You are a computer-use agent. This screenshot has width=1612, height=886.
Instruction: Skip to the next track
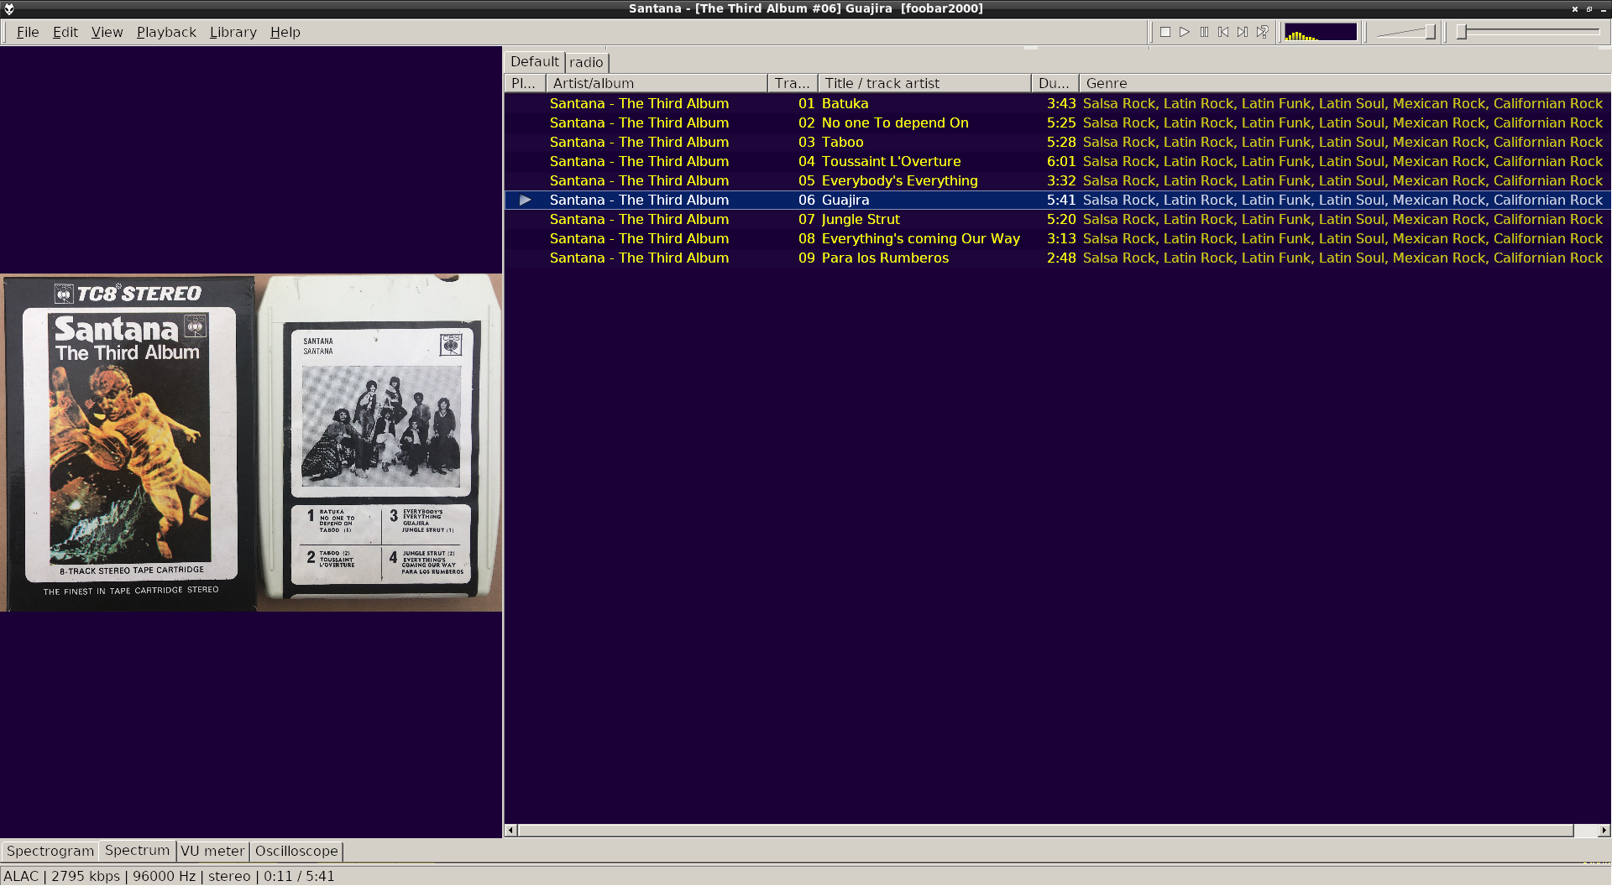click(x=1243, y=32)
